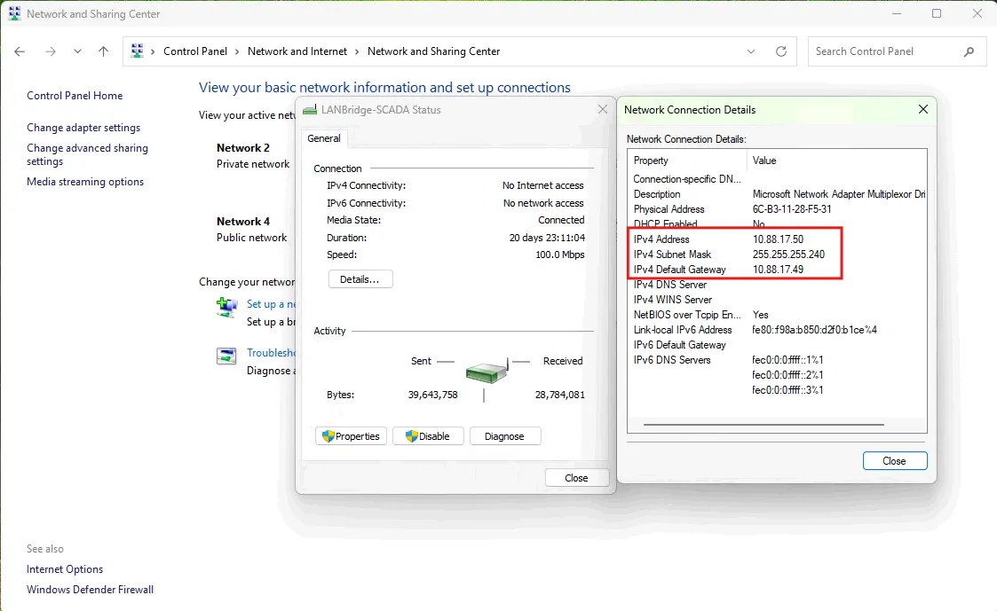Viewport: 997px width, 611px height.
Task: Click the details list horizontal scrollbar
Action: tap(764, 424)
